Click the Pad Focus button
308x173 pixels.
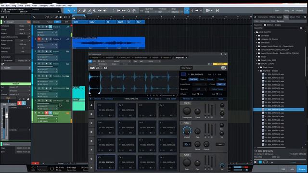click(x=186, y=68)
